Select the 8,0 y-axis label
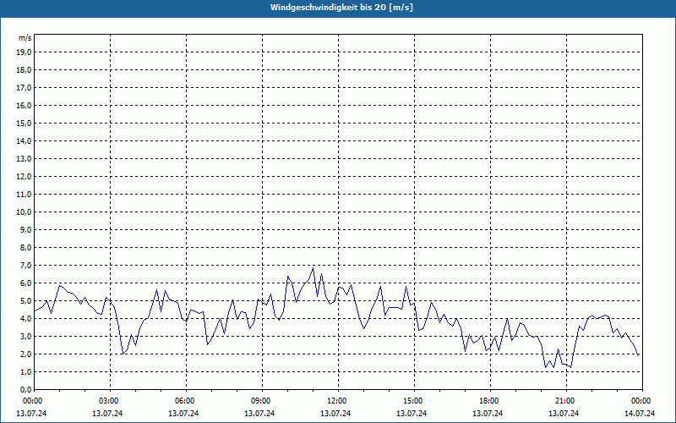Image resolution: width=676 pixels, height=423 pixels. [25, 247]
